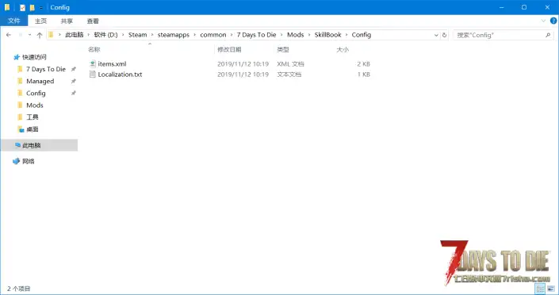The width and height of the screenshot is (559, 295).
Task: Open 工具 quick access folder
Action: pos(32,117)
